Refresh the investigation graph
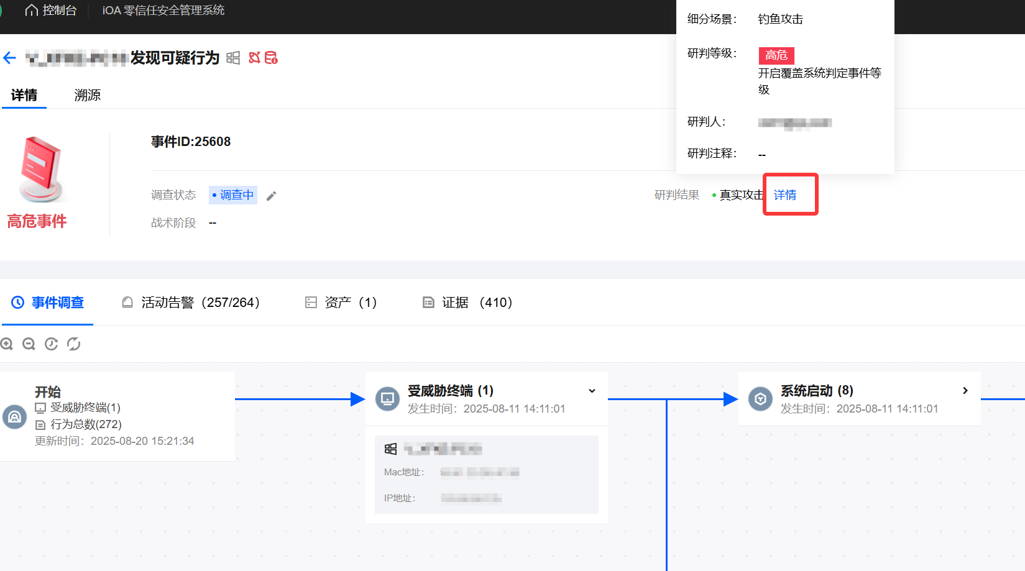Screen dimensions: 1025x571 (74, 344)
